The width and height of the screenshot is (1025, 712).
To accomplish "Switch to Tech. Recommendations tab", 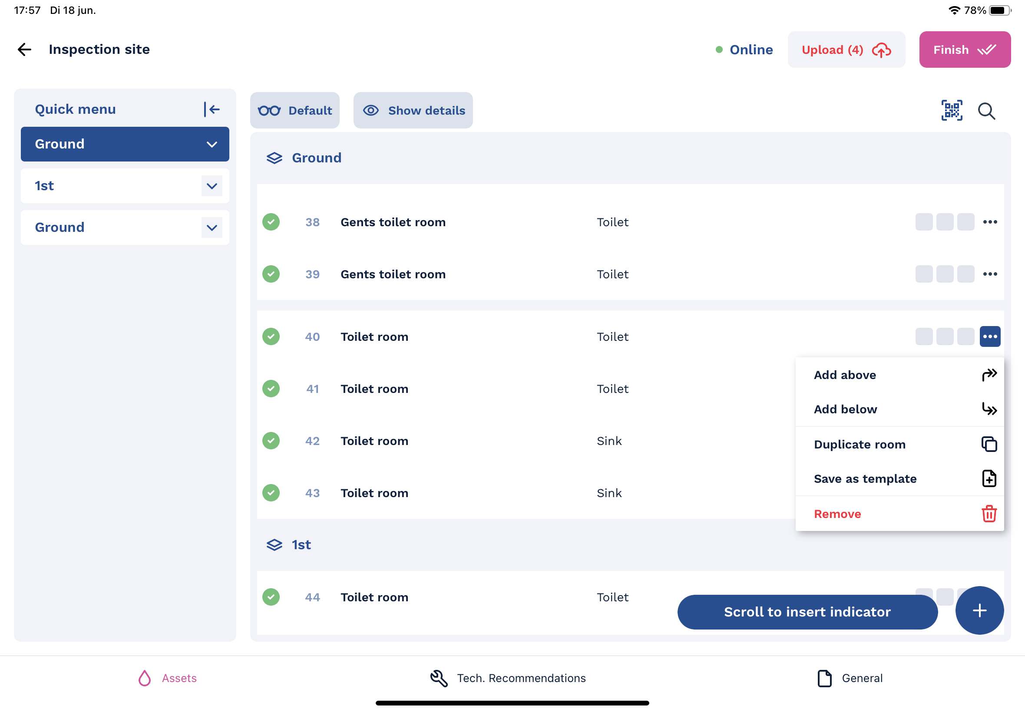I will [508, 678].
